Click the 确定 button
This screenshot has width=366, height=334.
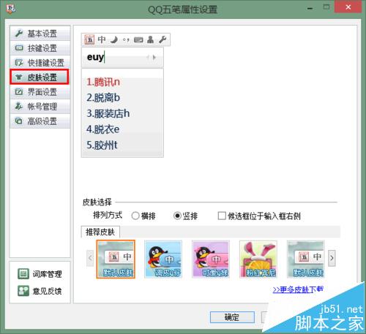tap(232, 317)
